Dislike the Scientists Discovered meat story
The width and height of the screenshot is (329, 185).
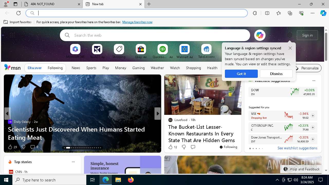tap(23, 147)
